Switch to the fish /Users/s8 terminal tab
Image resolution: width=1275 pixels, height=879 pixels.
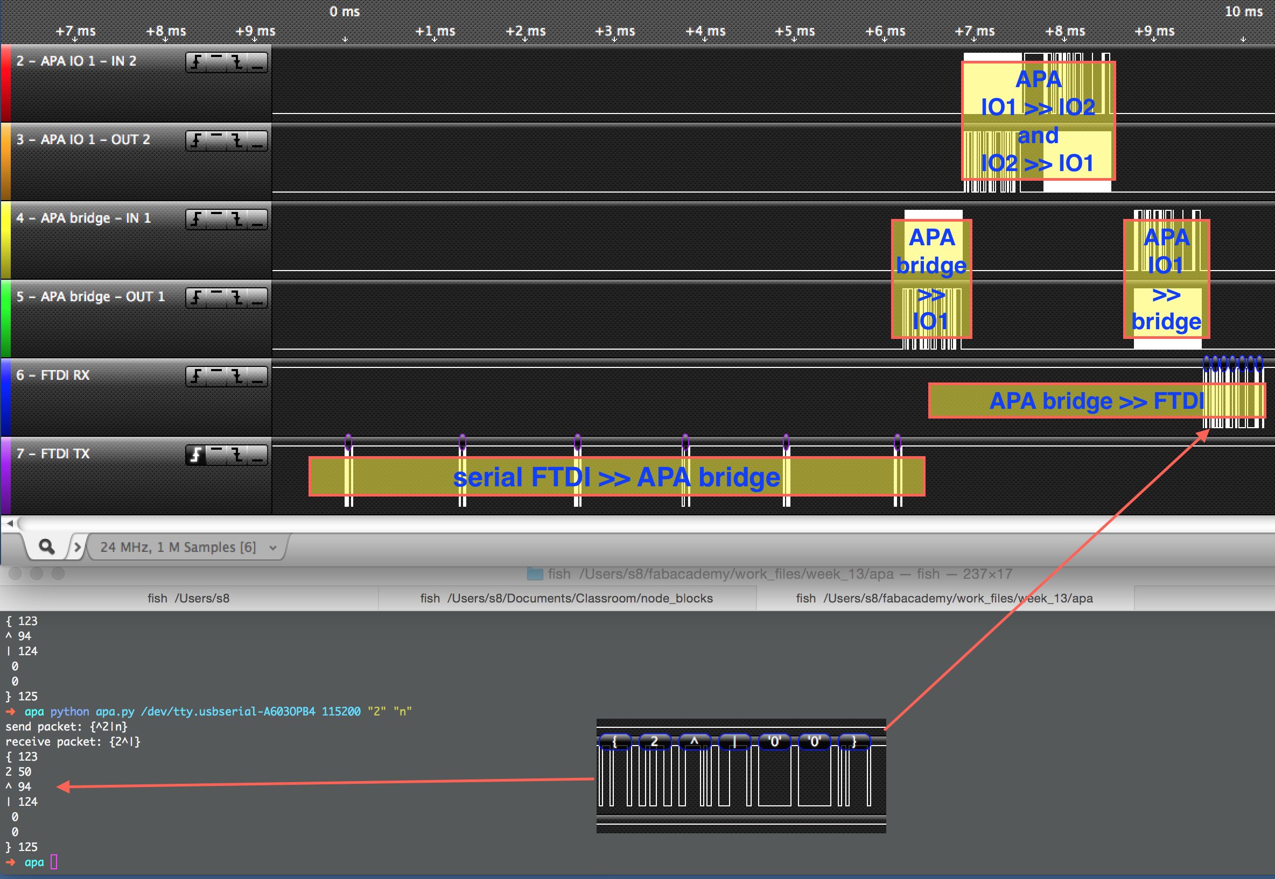click(x=188, y=598)
